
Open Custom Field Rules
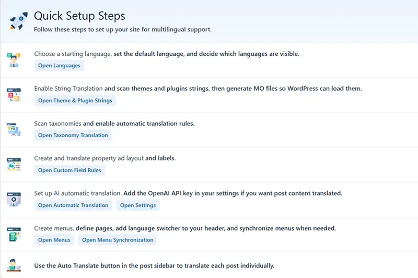[x=70, y=171]
